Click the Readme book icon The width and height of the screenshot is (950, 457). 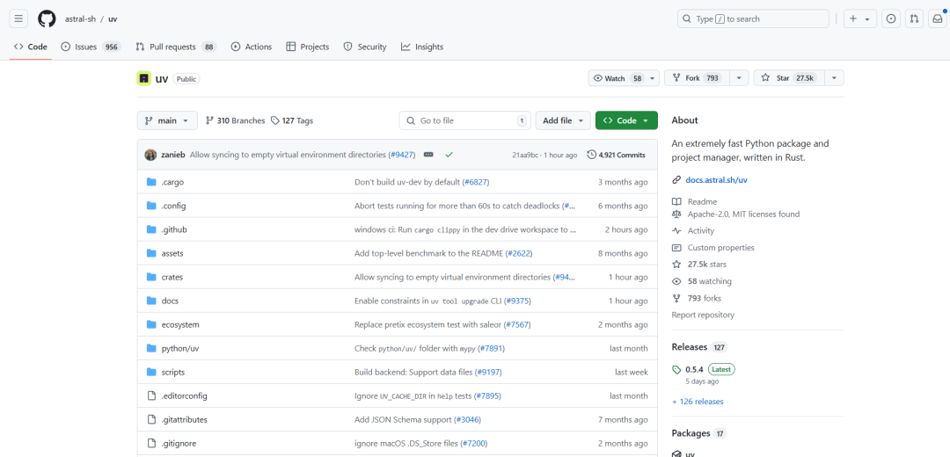(x=676, y=201)
